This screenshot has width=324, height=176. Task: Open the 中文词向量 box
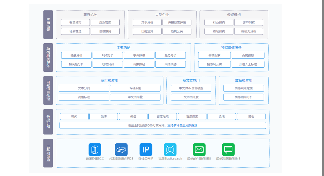pos(135,97)
